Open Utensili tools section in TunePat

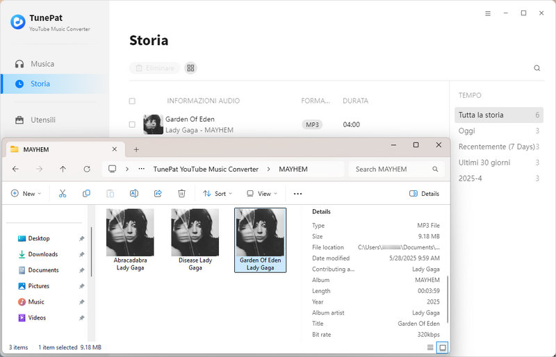35,120
